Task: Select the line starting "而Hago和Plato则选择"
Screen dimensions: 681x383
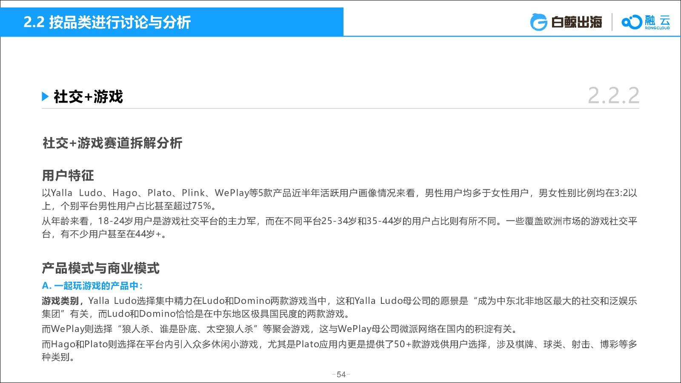Action: (x=340, y=344)
